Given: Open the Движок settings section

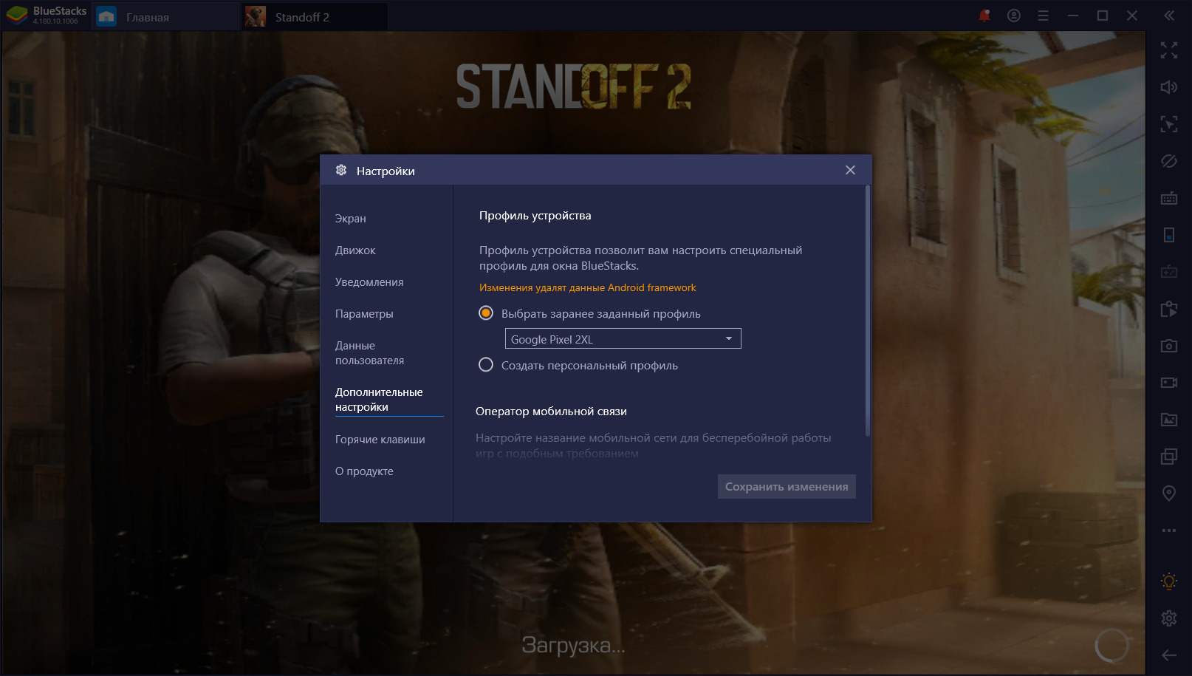Looking at the screenshot, I should (x=355, y=250).
